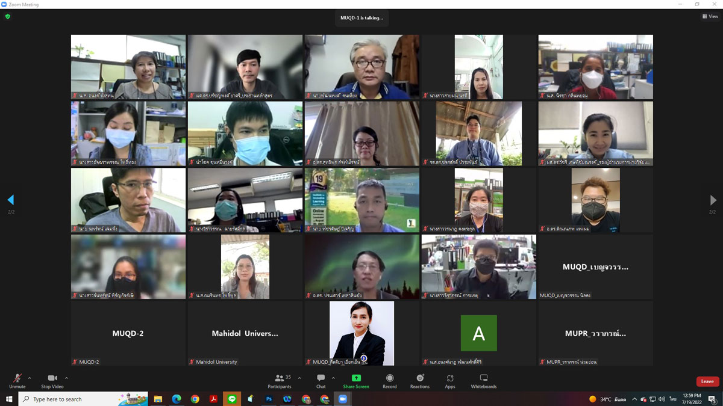Expand the arrow next to Participants
This screenshot has height=406, width=723.
[299, 378]
